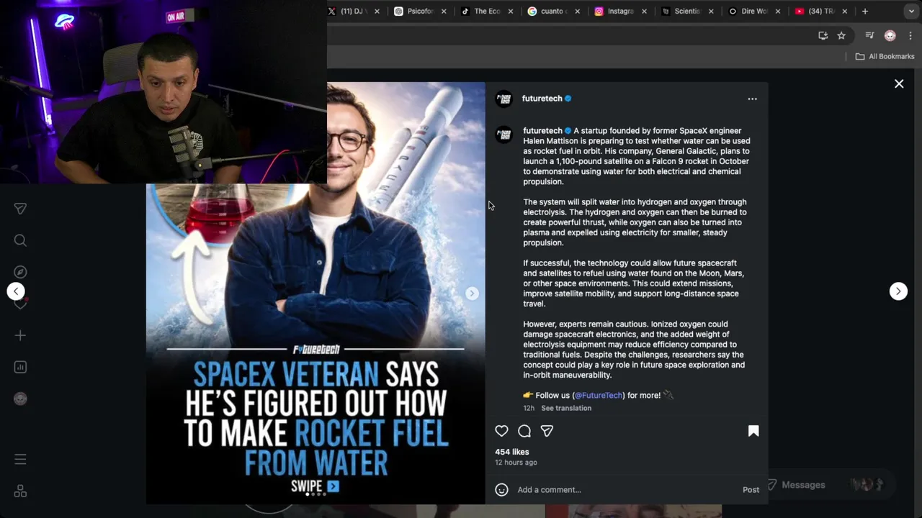
Task: Open Search from the Instagram sidebar
Action: point(20,240)
